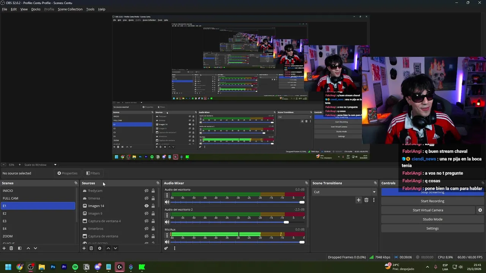Open Mic/Aux options three dots
This screenshot has height=273, width=486.
(167, 235)
